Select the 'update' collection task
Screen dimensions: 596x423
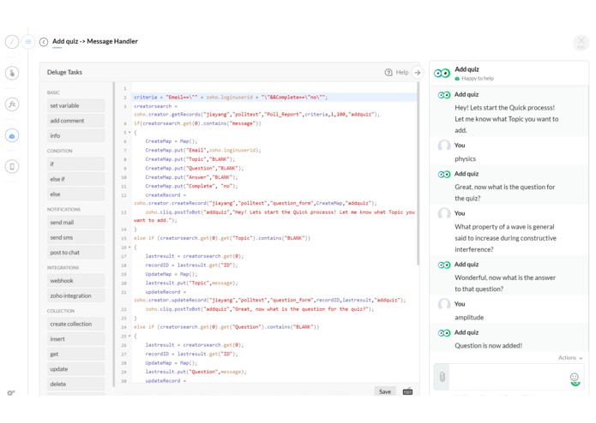tap(75, 369)
